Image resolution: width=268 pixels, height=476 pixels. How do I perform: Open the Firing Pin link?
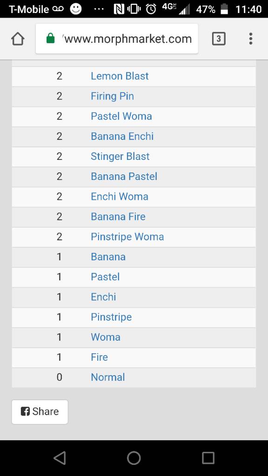click(x=112, y=96)
